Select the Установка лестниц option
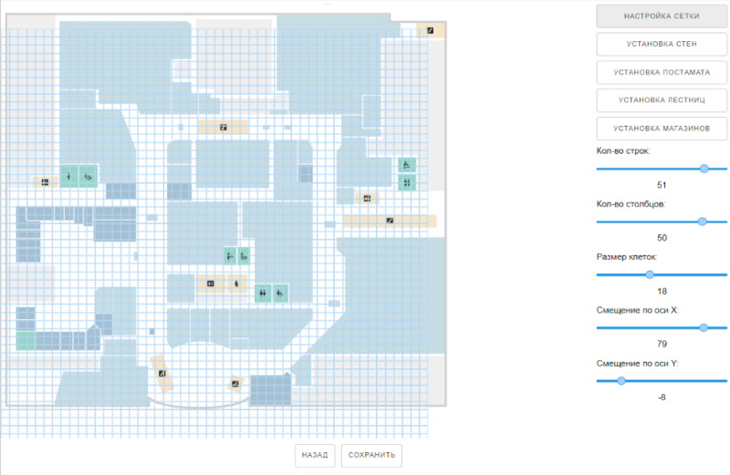The width and height of the screenshot is (730, 475). pyautogui.click(x=661, y=100)
